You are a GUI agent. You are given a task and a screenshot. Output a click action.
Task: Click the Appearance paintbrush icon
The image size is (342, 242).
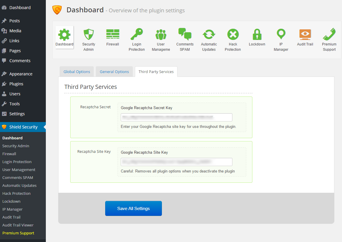point(4,74)
